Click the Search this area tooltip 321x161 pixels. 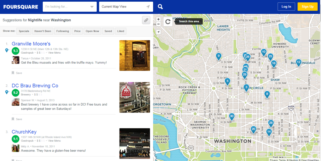click(189, 21)
